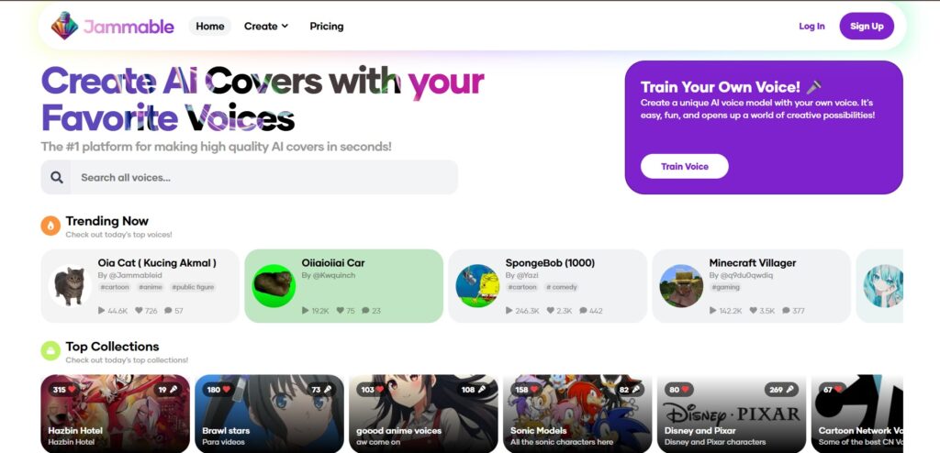
Task: Click the Sign Up button
Action: point(867,27)
